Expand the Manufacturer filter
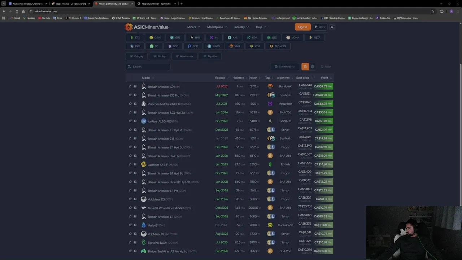 (x=184, y=56)
